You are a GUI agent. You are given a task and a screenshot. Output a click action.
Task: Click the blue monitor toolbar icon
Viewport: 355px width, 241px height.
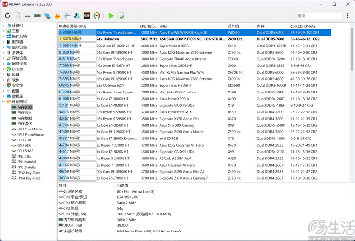click(47, 16)
